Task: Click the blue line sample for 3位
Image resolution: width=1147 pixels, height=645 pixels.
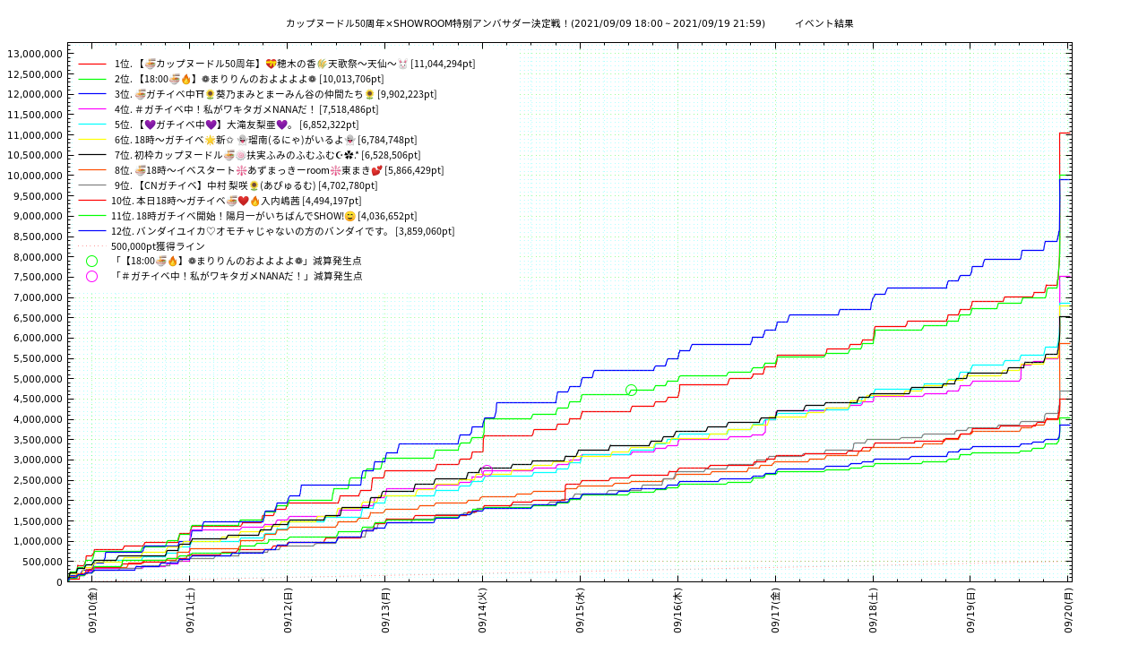Action: [x=92, y=94]
